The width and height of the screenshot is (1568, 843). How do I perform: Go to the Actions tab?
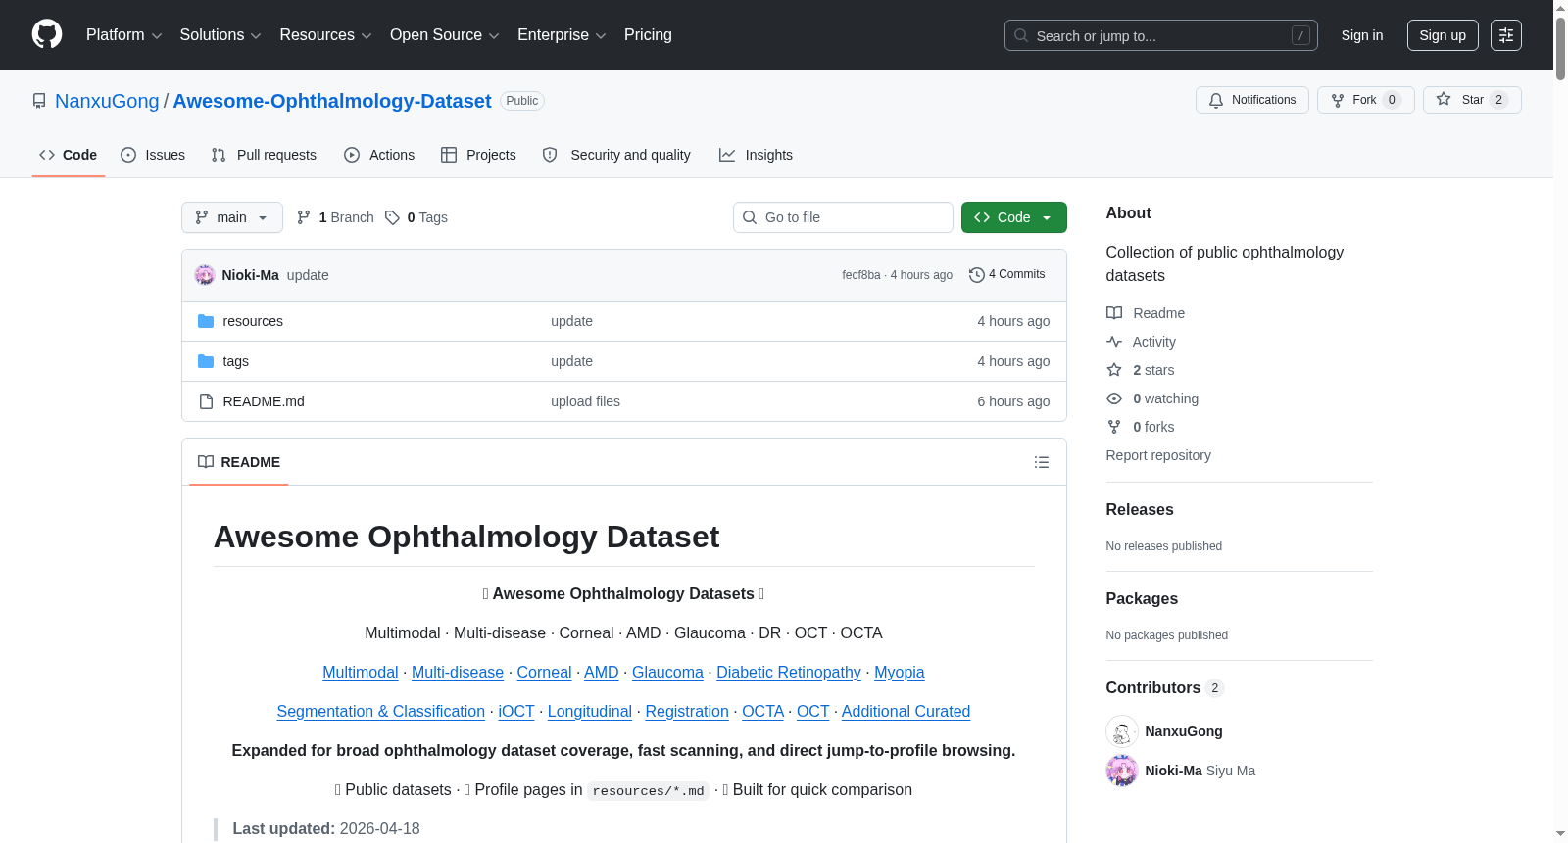click(x=379, y=155)
